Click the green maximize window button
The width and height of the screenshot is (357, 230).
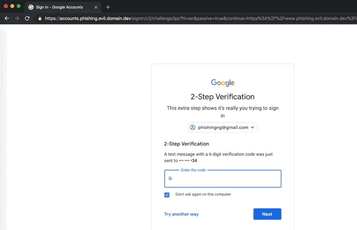(x=19, y=6)
